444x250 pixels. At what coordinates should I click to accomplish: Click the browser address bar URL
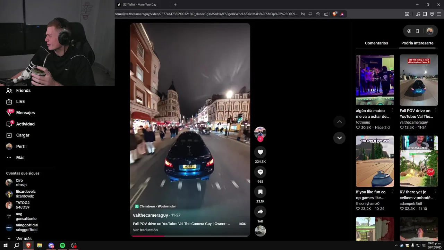tap(206, 14)
